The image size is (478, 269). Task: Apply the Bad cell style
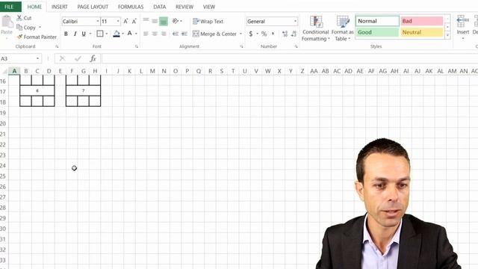click(421, 21)
